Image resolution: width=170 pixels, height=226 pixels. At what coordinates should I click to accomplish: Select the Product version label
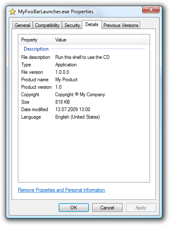click(37, 87)
